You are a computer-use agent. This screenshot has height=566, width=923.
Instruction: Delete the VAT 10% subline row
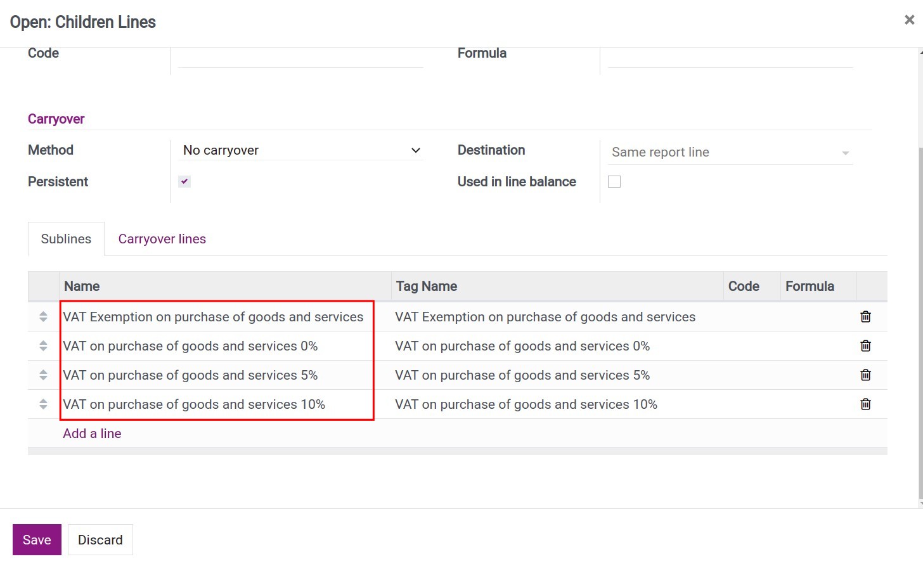[x=865, y=404]
